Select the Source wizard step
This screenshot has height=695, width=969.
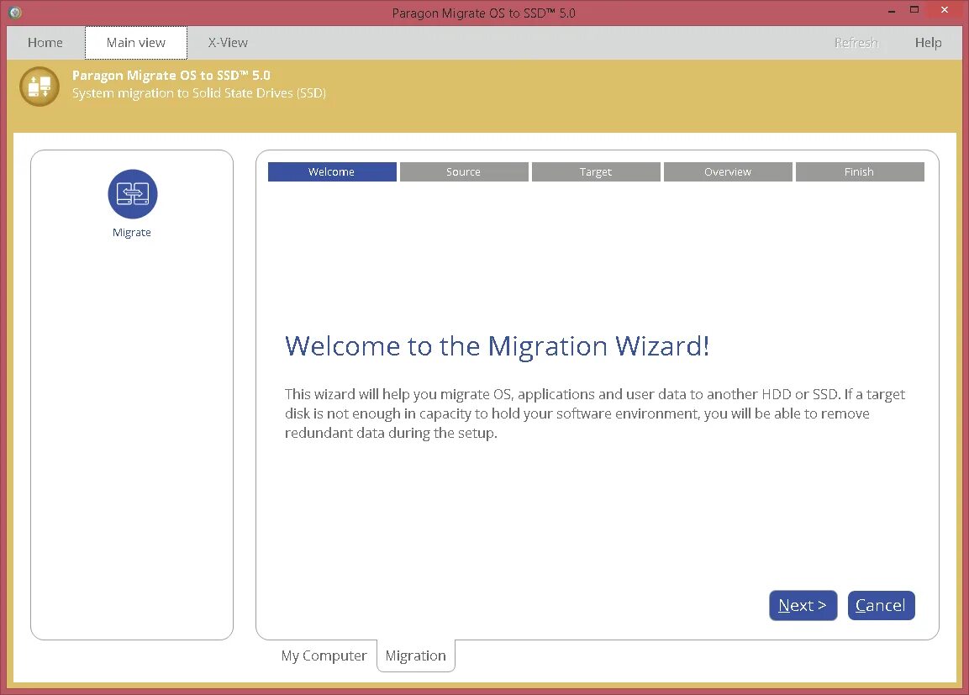[x=464, y=171]
